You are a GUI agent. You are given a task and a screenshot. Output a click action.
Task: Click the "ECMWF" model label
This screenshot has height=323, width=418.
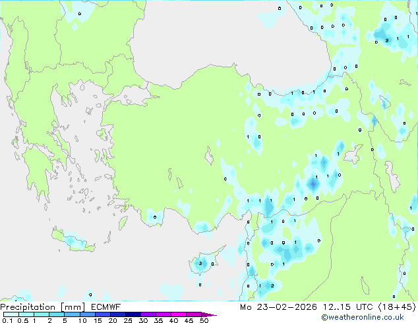(106, 307)
